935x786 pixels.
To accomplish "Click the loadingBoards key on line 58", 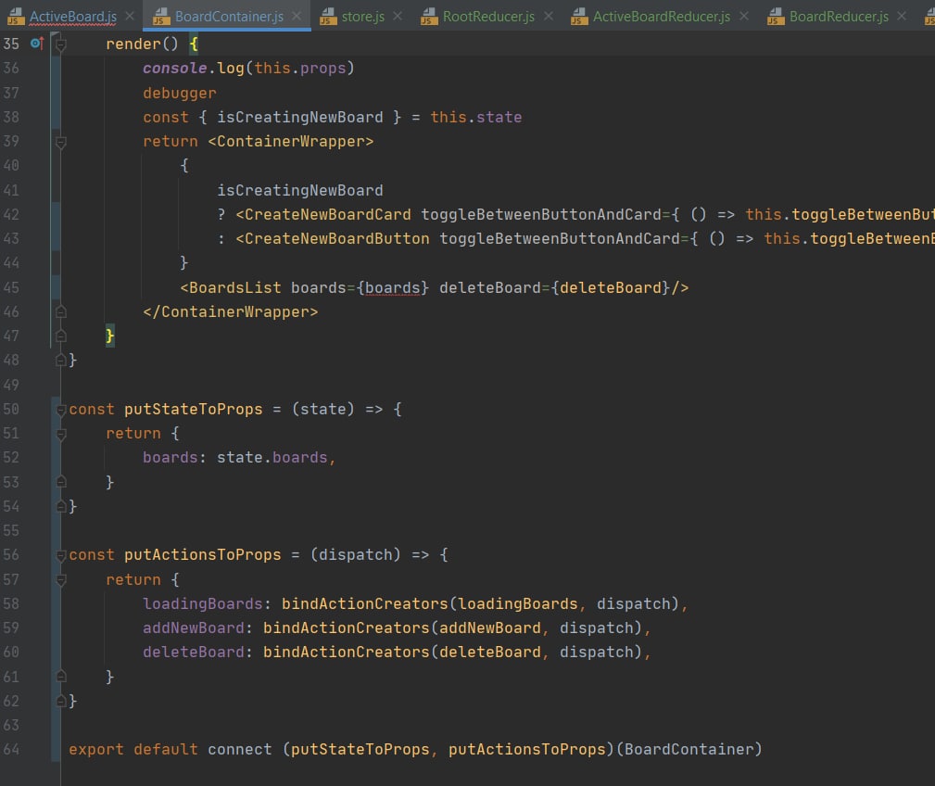I will click(x=203, y=604).
